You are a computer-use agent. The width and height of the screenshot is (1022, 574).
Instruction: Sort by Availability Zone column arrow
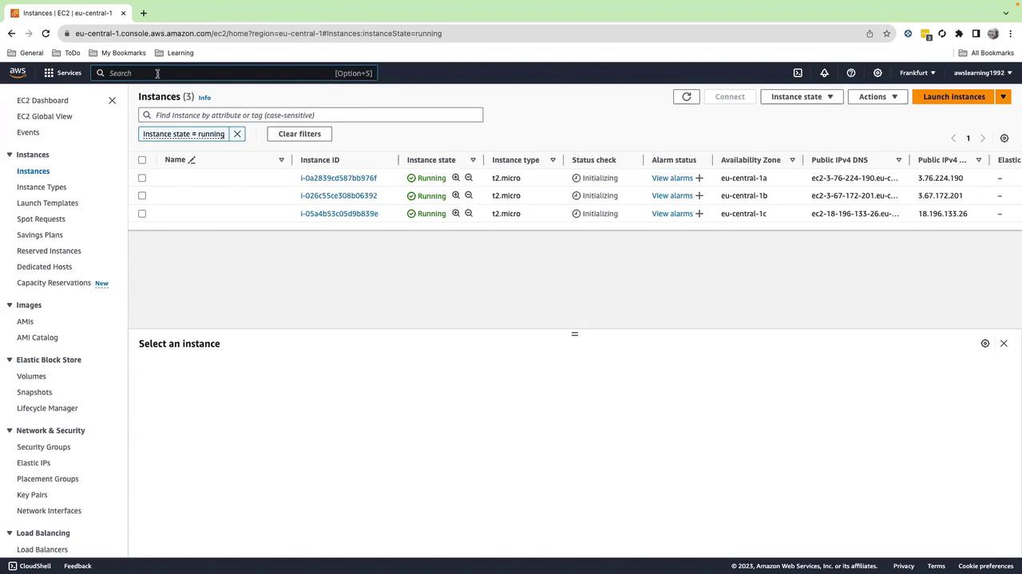tap(792, 160)
